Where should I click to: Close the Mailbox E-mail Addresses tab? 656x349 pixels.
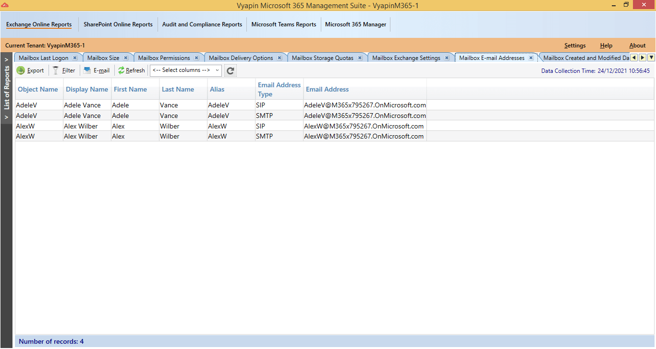click(531, 58)
